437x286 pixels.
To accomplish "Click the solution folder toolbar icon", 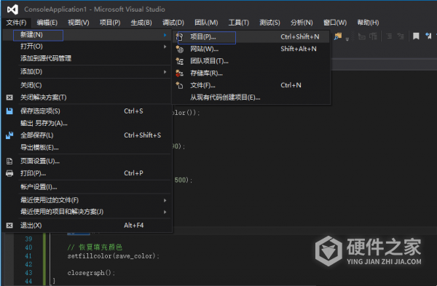I will pos(338,36).
